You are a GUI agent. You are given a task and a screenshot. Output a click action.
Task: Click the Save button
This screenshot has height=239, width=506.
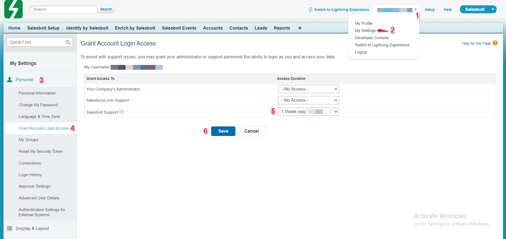click(x=223, y=131)
